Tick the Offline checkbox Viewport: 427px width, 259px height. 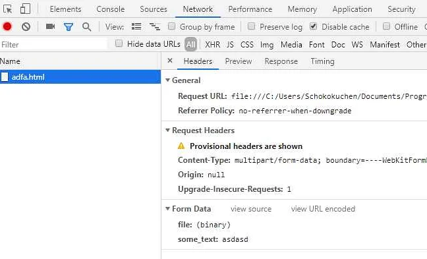coord(386,26)
